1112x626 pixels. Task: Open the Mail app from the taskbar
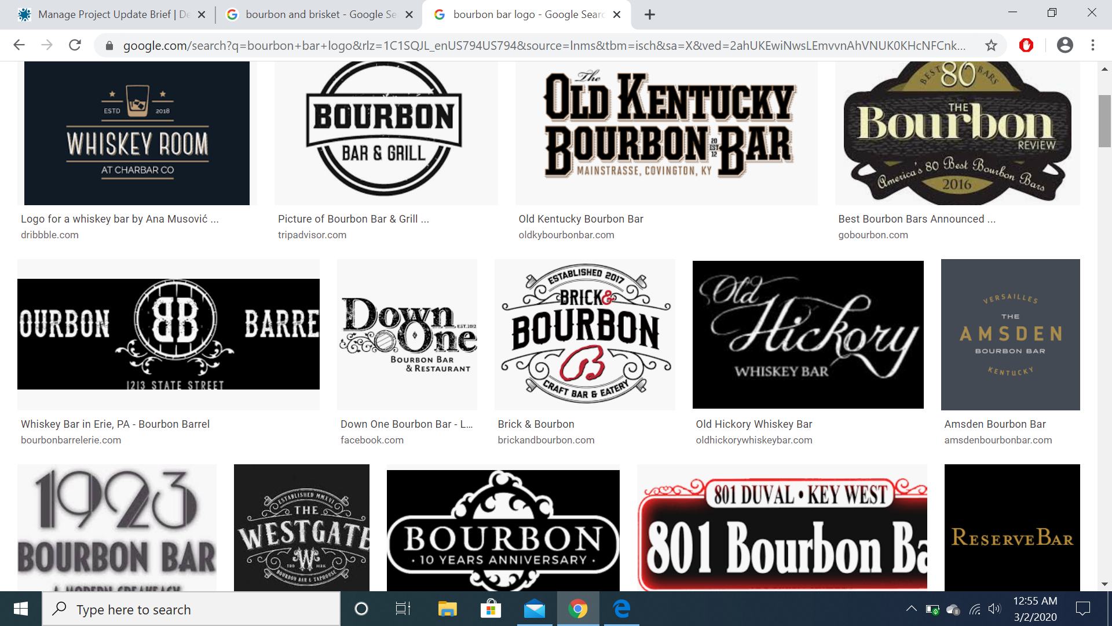[x=534, y=609]
